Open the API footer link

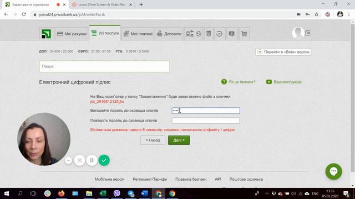218,179
